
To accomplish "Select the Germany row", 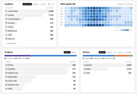I will click(x=29, y=23).
